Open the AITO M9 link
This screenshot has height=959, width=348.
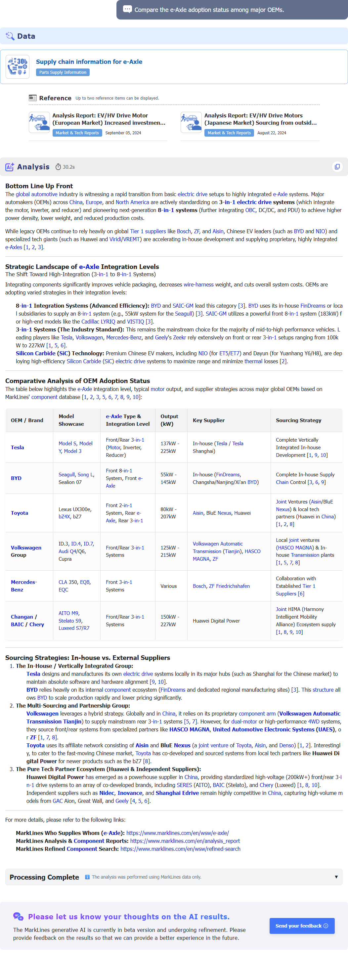68,613
